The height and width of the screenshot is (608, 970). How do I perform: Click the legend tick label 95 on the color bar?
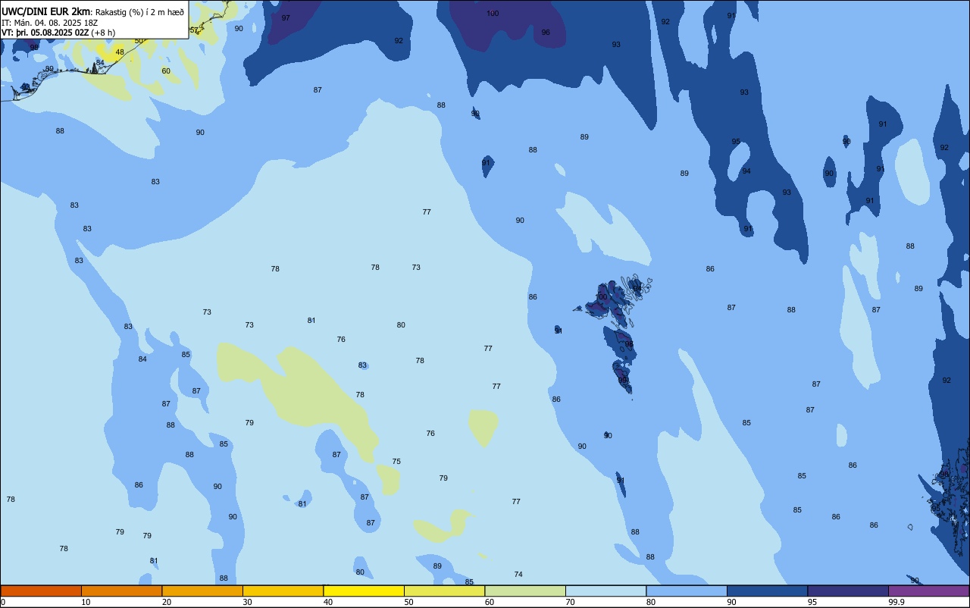click(812, 602)
